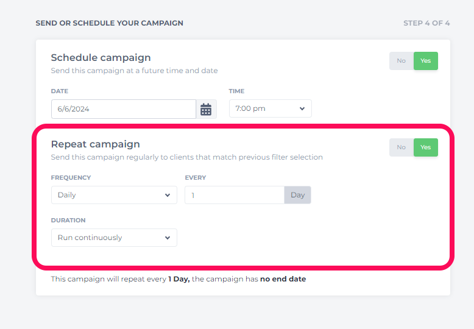
Task: Click the Step 4 of 4 indicator
Action: click(x=426, y=23)
